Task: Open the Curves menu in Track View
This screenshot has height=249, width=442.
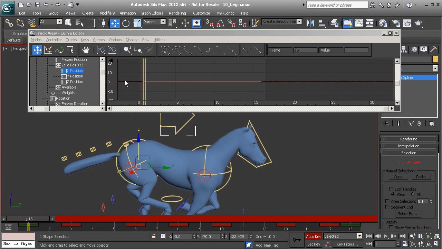Action: click(98, 40)
